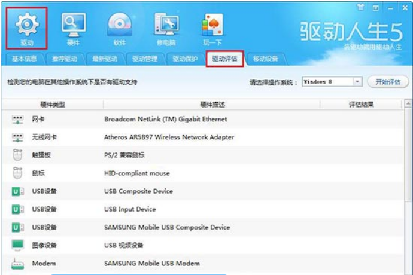Click the 鼠标 mouse row icon
Viewport: 413px width, 275px height.
click(17, 173)
